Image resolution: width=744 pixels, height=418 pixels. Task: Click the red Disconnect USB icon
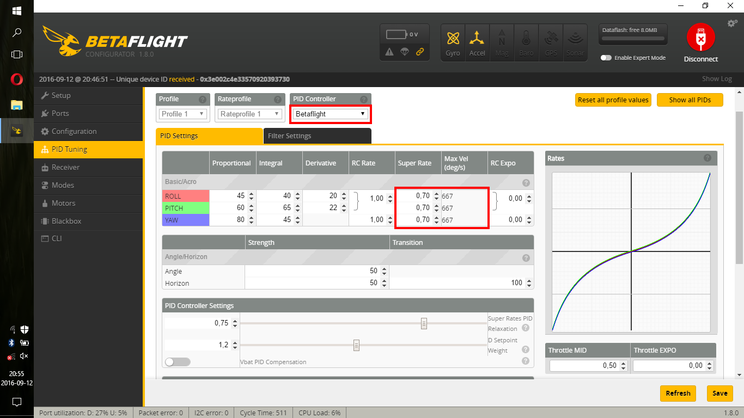click(x=700, y=38)
